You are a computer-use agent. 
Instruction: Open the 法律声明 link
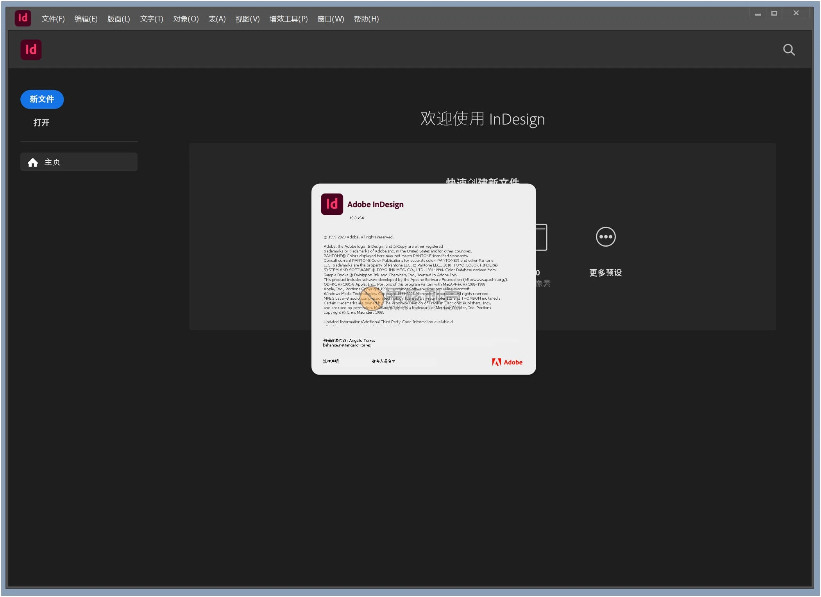pyautogui.click(x=331, y=361)
